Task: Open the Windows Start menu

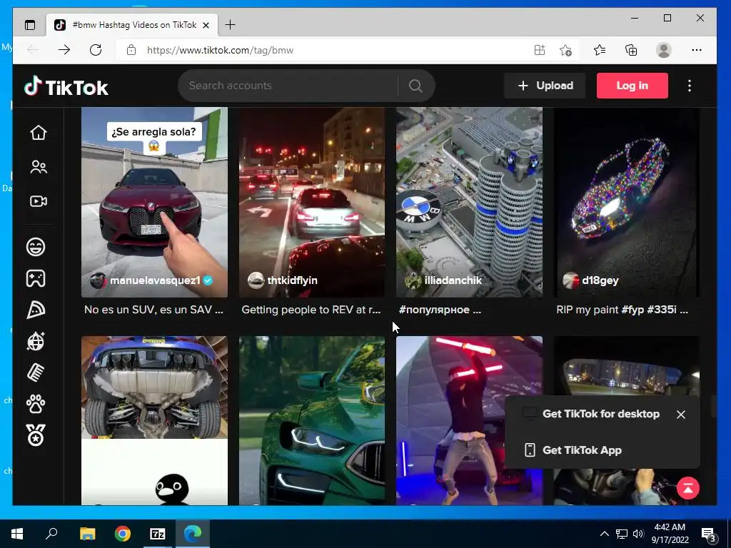Action: coord(17,534)
